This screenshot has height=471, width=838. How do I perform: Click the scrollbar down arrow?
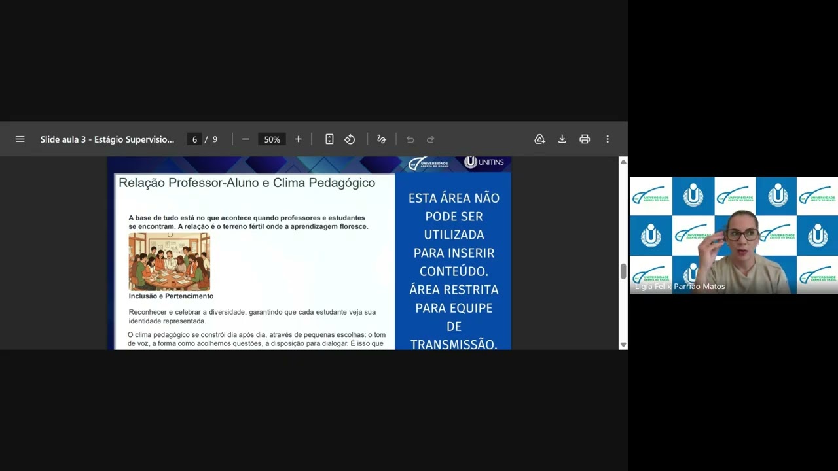[x=623, y=345]
